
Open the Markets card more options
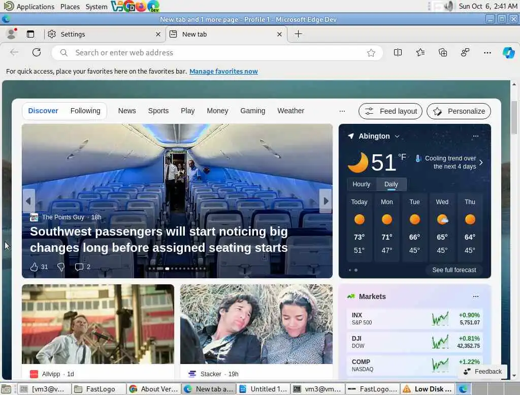[x=475, y=297]
